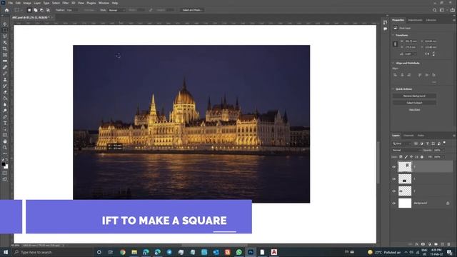457x257 pixels.
Task: Select the Move tool
Action: 5,24
